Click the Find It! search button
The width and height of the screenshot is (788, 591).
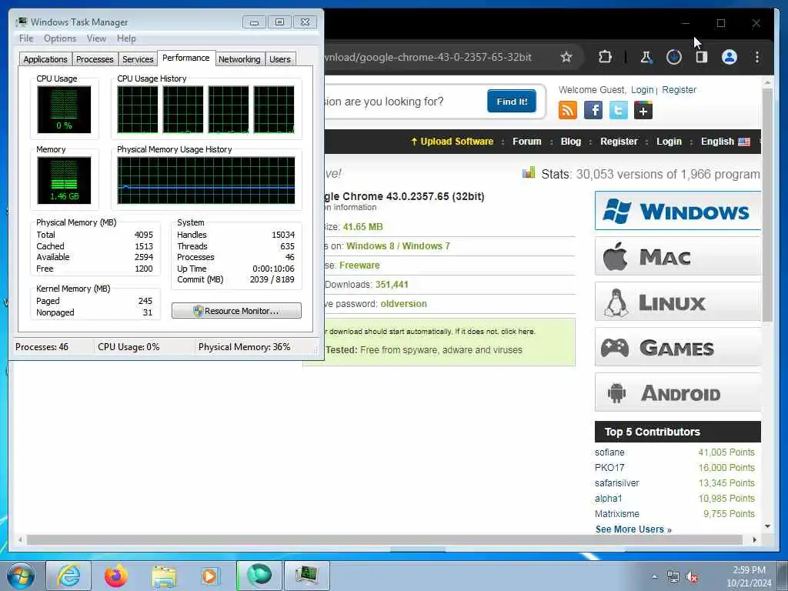click(512, 102)
